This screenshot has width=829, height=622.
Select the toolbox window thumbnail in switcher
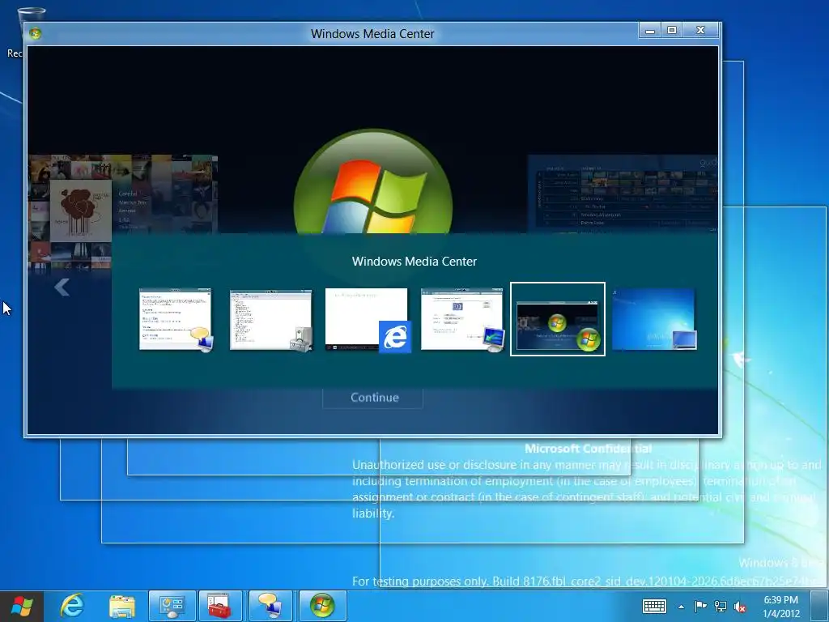[271, 319]
